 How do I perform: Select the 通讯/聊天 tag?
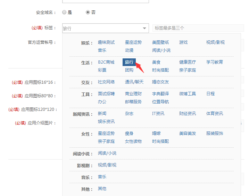(134, 82)
